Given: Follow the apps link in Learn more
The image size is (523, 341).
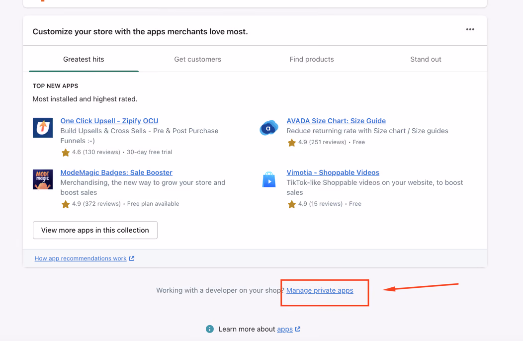Looking at the screenshot, I should pyautogui.click(x=285, y=329).
